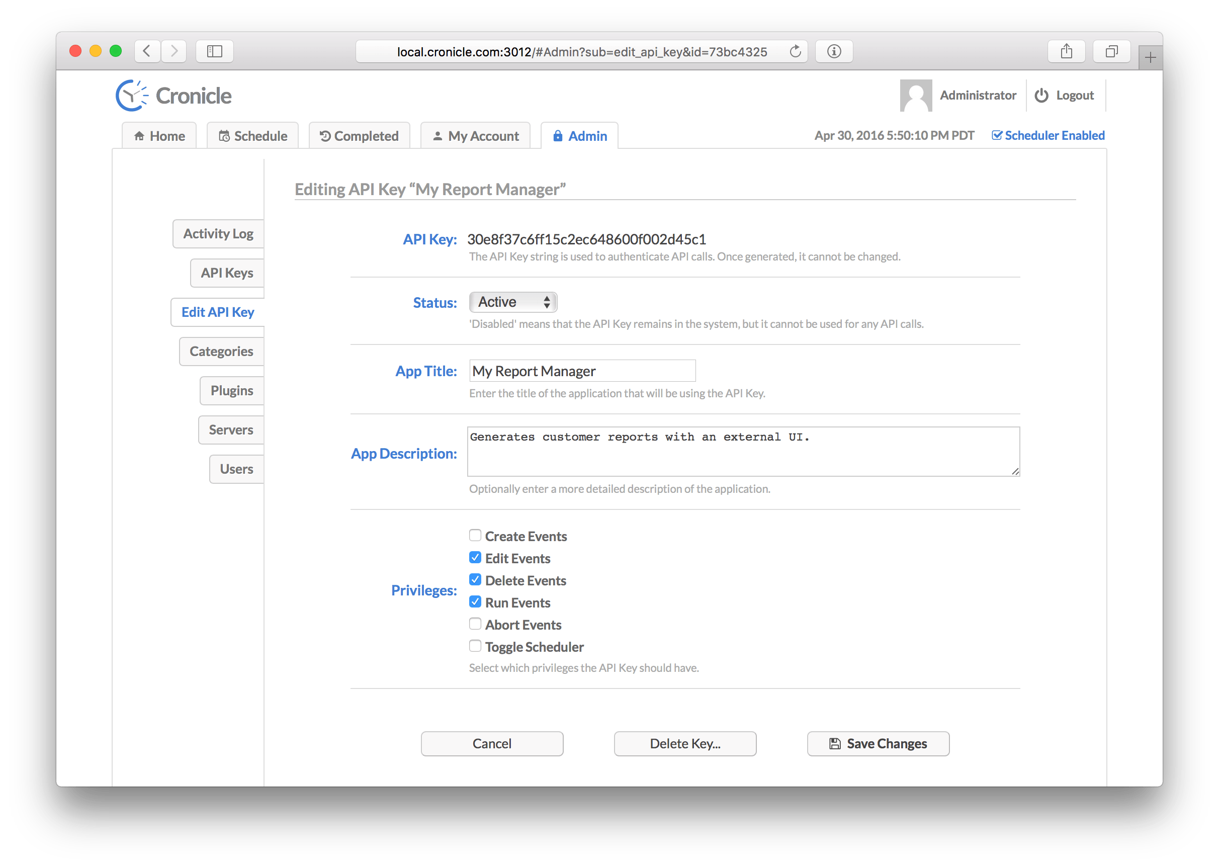Image resolution: width=1219 pixels, height=867 pixels.
Task: Click the Cronicle clock logo
Action: pyautogui.click(x=132, y=95)
